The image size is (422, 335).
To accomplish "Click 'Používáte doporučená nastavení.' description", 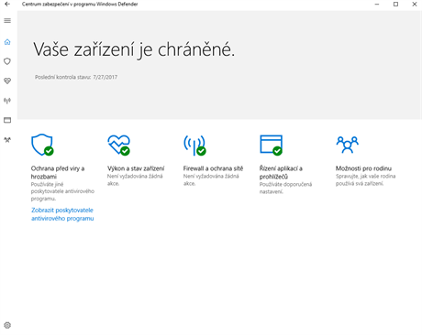I will (x=285, y=188).
